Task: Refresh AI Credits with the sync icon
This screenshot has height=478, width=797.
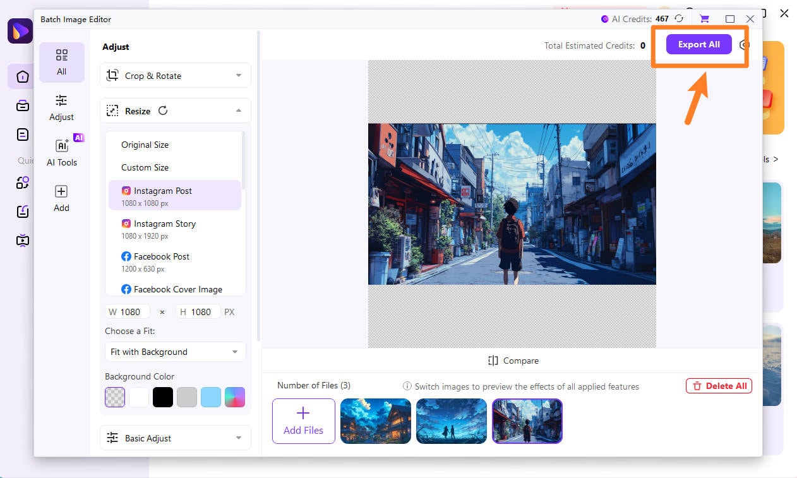Action: pos(679,19)
